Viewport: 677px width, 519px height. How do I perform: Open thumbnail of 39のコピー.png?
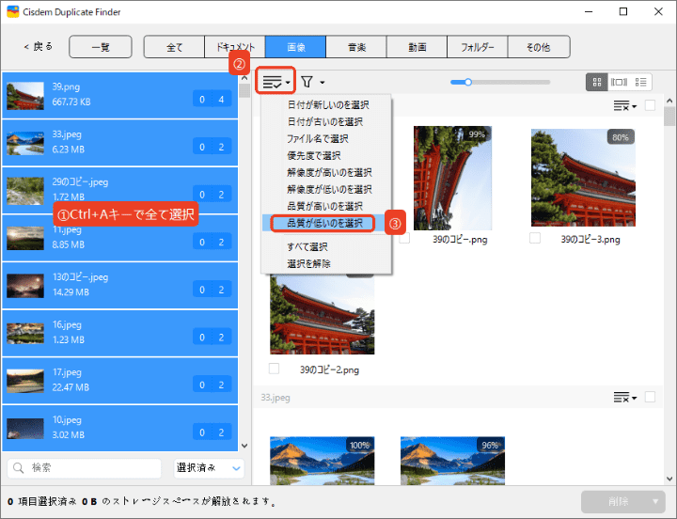(452, 178)
